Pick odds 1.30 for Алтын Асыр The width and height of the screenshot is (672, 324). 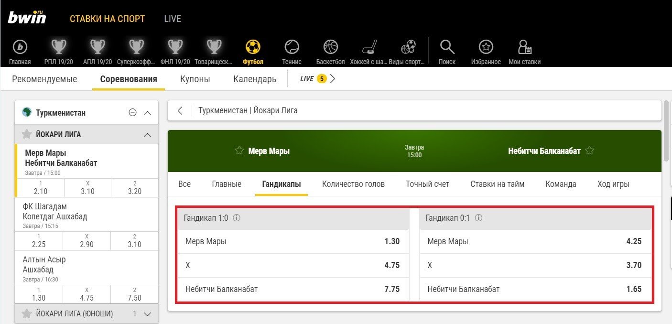click(x=39, y=294)
